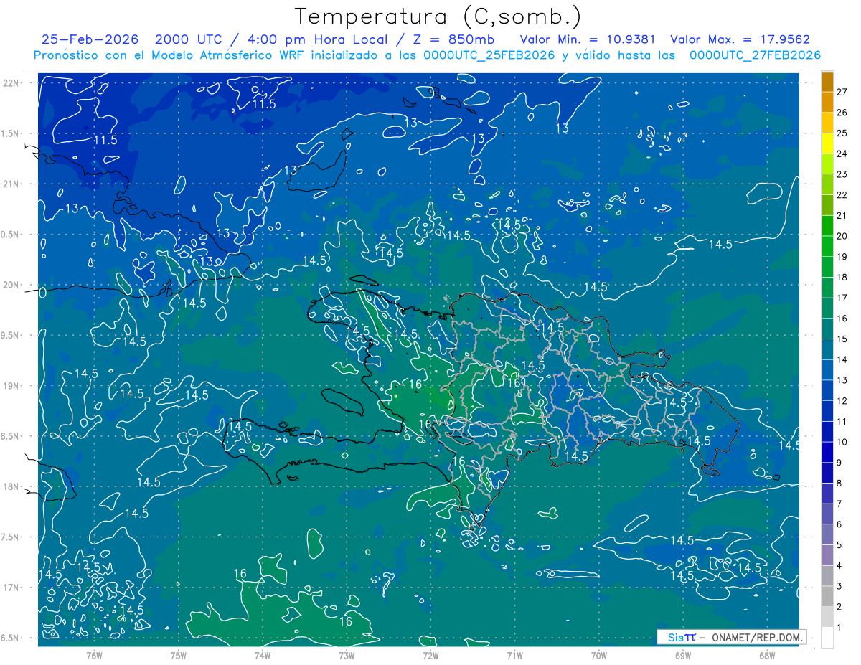Click the "17N" latitude label
The image size is (861, 665).
11,588
